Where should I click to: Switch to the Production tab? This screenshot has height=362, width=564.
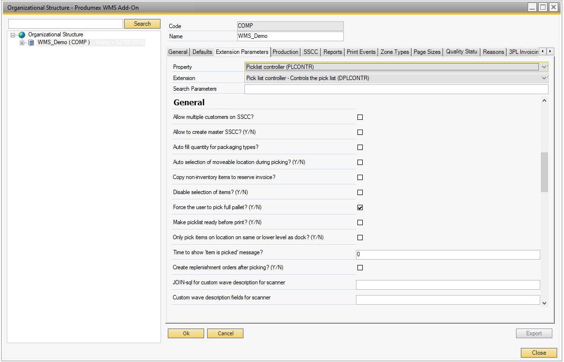[285, 52]
